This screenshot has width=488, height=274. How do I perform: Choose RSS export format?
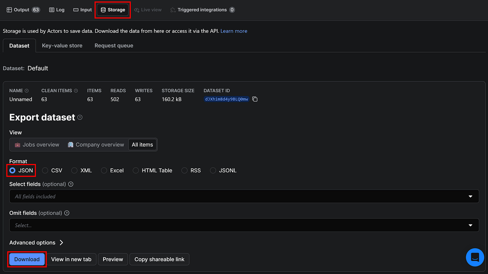click(191, 171)
